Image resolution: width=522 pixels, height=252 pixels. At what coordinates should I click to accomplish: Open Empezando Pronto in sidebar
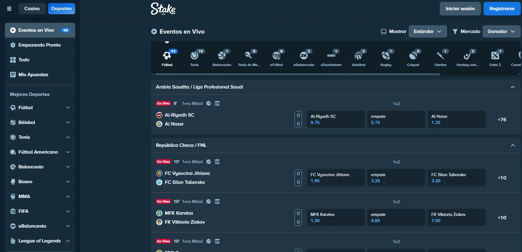[x=40, y=45]
